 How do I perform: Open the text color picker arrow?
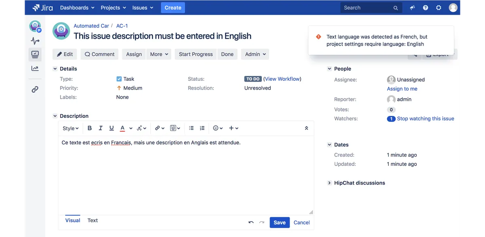click(131, 128)
